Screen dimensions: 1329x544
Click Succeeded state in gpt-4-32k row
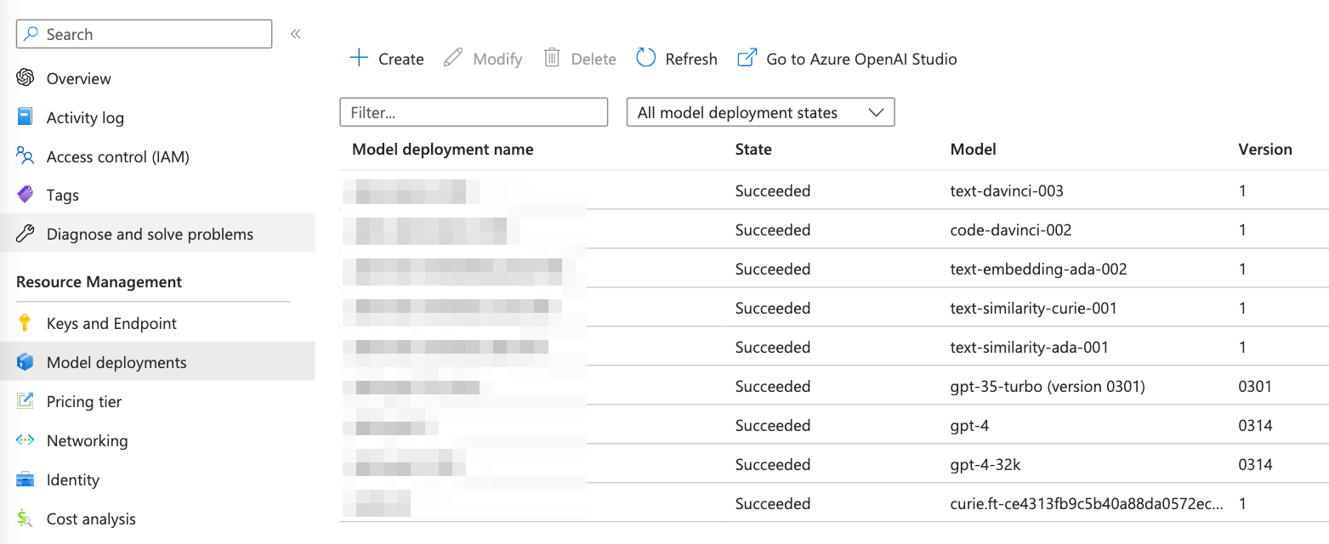[x=773, y=464]
